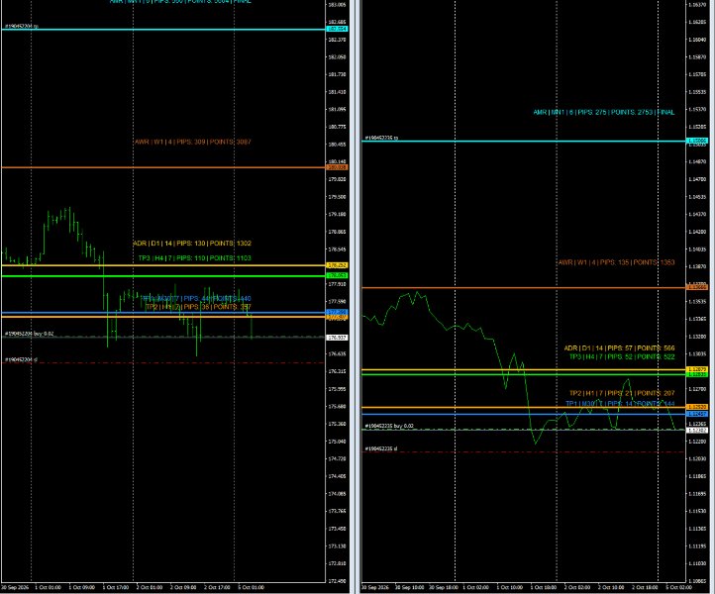This screenshot has width=715, height=594.
Task: Select the buy 0.02 order label in right chart
Action: click(389, 427)
